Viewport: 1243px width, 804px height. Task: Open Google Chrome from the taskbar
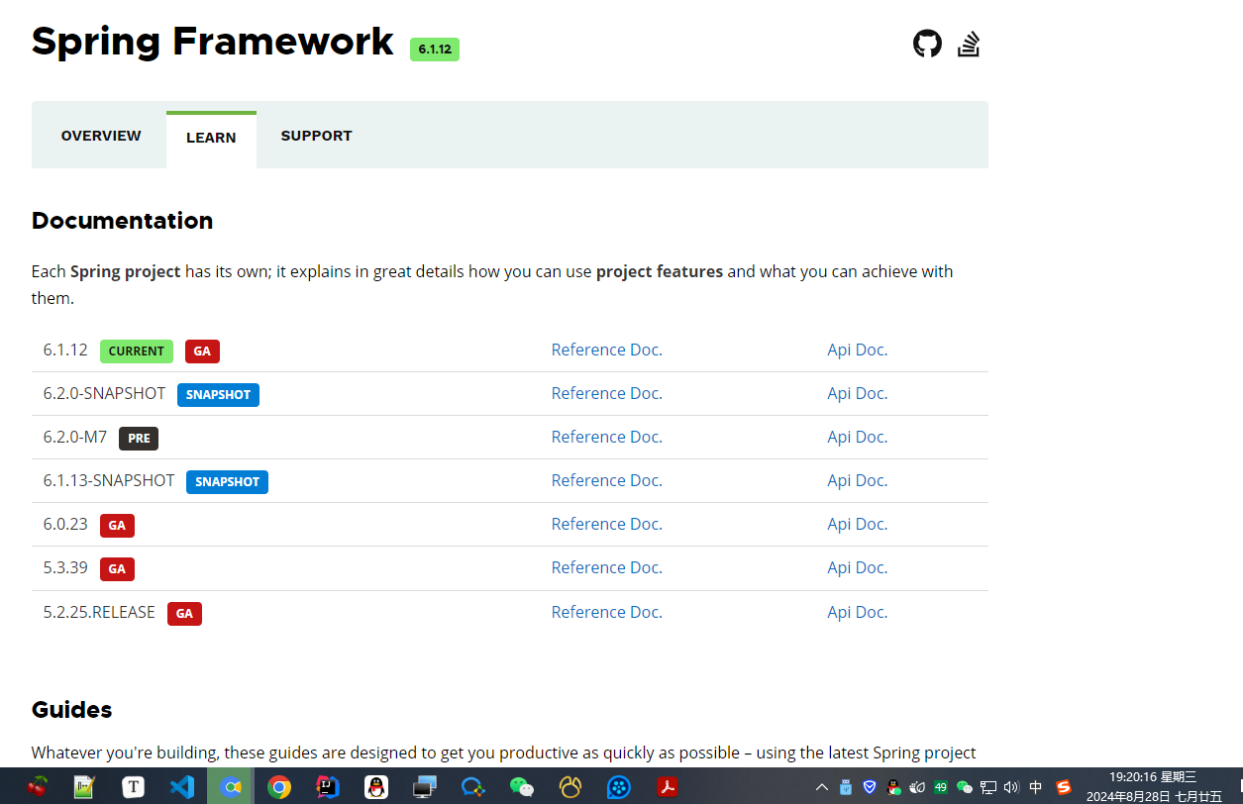pos(279,787)
